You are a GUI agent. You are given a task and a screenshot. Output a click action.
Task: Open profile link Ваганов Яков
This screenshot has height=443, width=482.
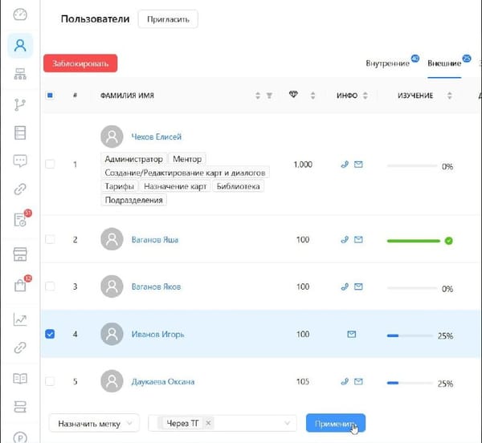tap(156, 287)
